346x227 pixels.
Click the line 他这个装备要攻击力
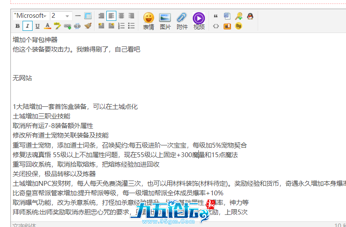pyautogui.click(x=76, y=49)
